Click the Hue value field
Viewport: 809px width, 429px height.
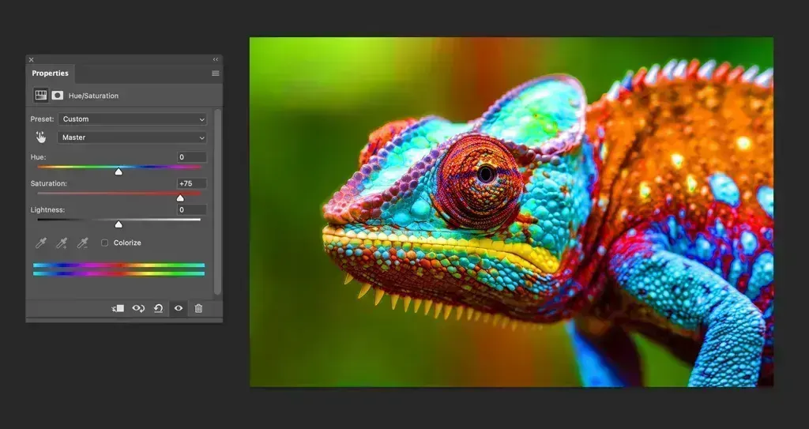tap(192, 157)
